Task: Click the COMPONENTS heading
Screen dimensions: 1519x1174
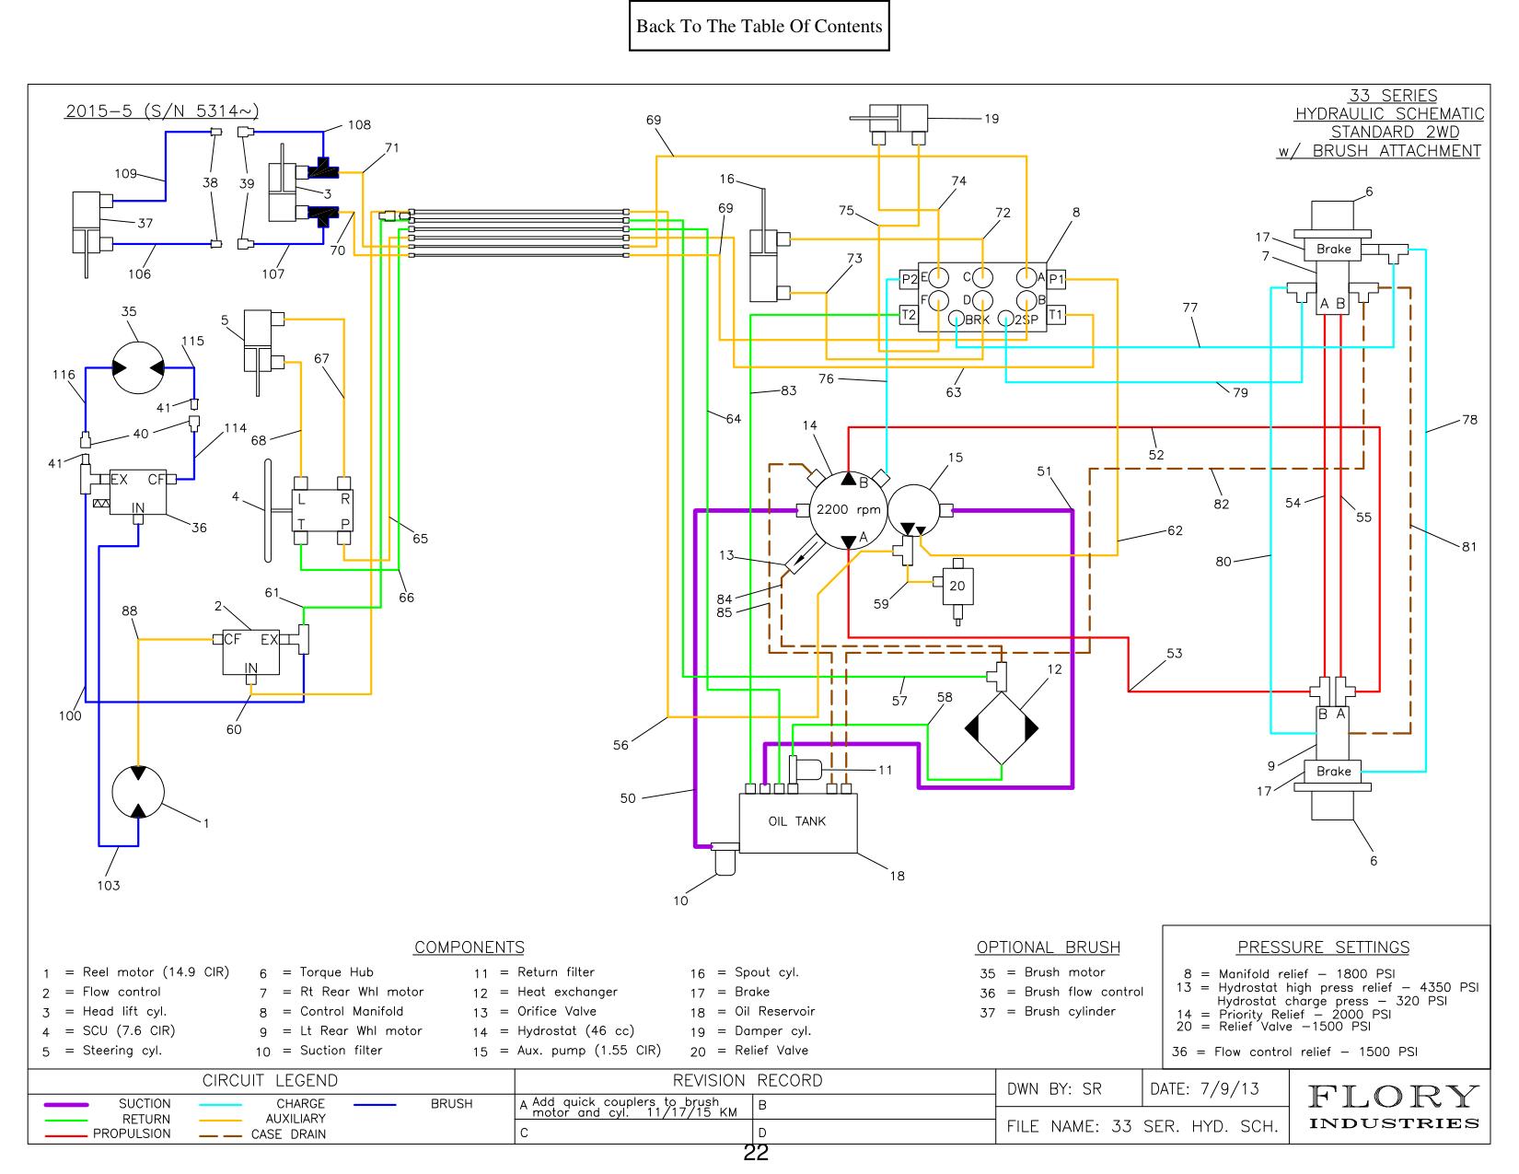Action: click(x=469, y=947)
